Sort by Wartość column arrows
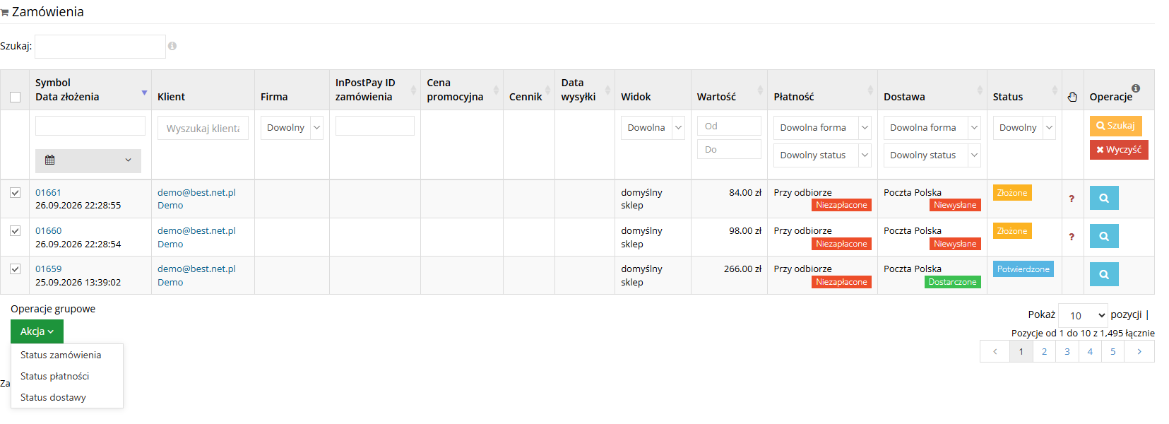Image resolution: width=1169 pixels, height=424 pixels. [760, 90]
